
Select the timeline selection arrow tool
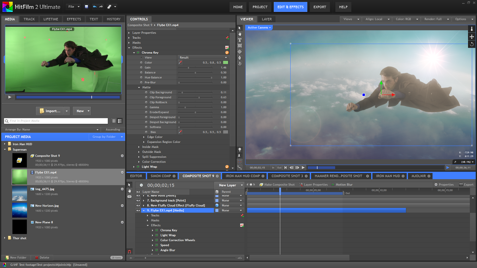pyautogui.click(x=129, y=185)
